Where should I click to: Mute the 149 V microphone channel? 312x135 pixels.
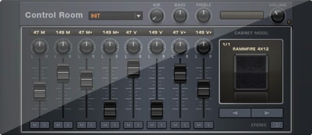point(152,125)
